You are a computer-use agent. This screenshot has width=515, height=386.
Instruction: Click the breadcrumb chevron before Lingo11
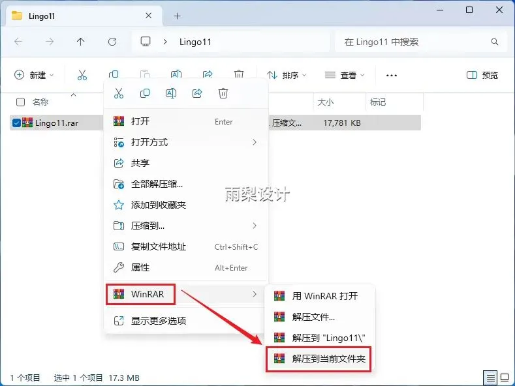(165, 42)
